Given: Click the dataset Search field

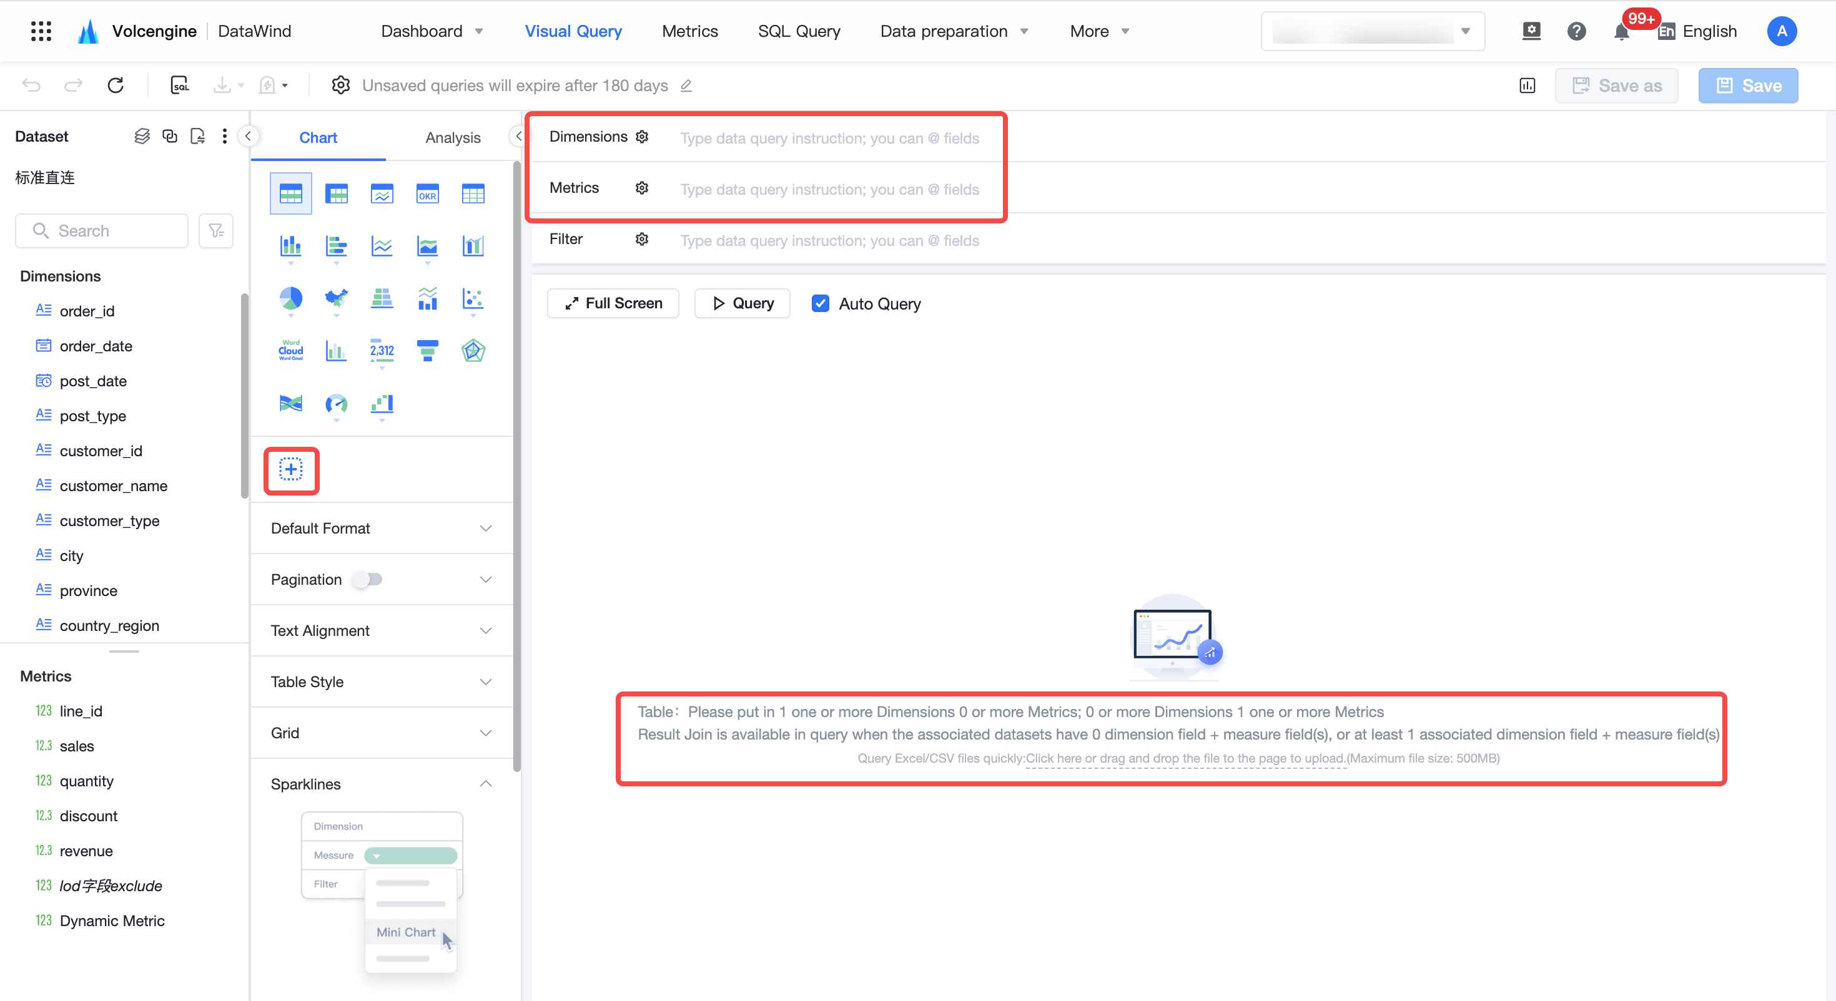Looking at the screenshot, I should click(x=102, y=231).
